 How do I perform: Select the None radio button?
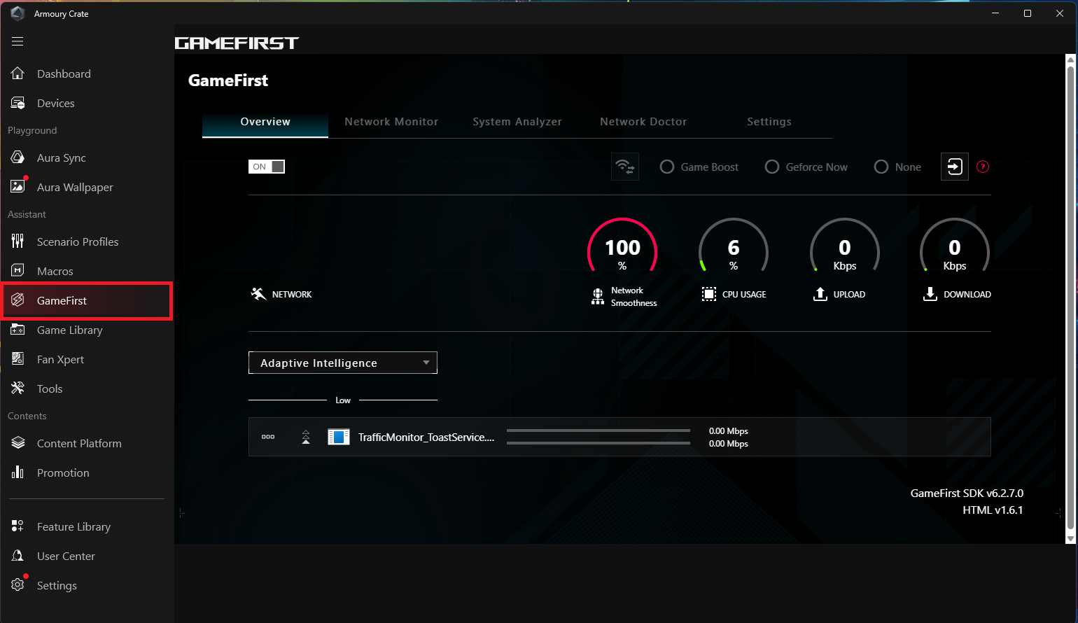(881, 167)
